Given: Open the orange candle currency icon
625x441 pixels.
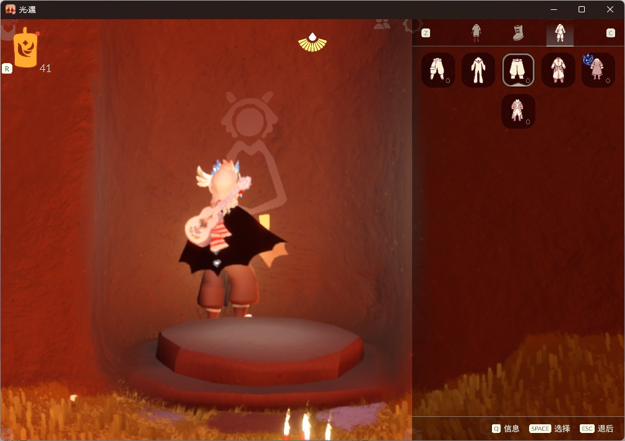Looking at the screenshot, I should point(25,48).
